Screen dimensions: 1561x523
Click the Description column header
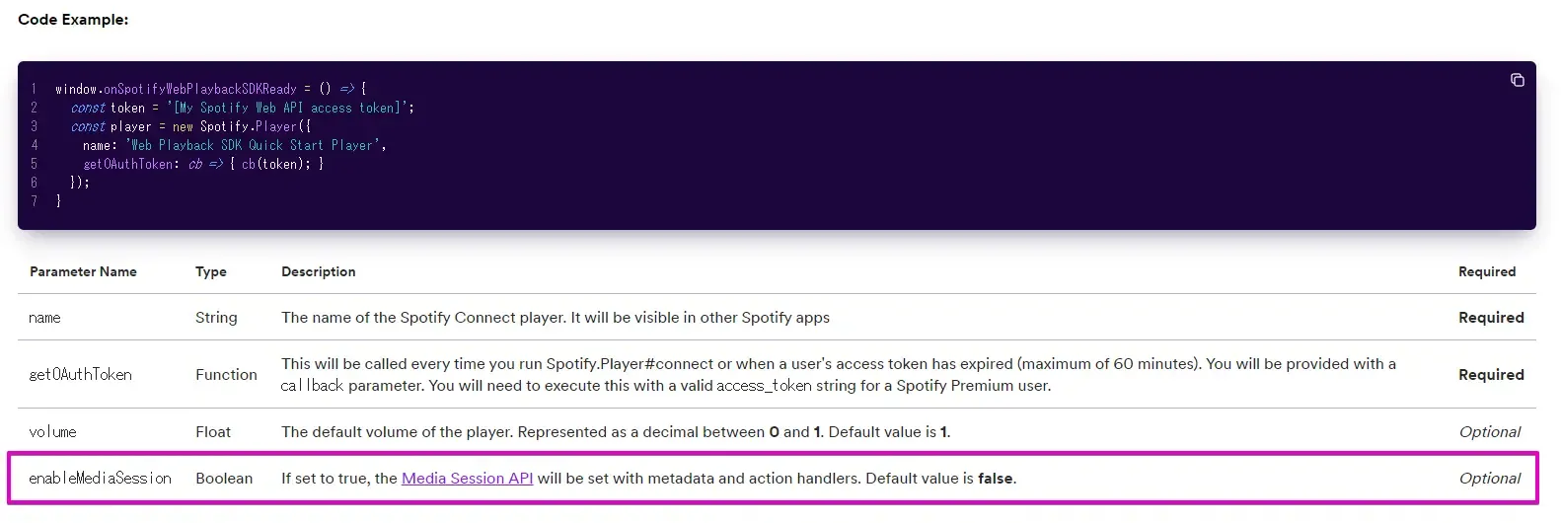(x=319, y=271)
